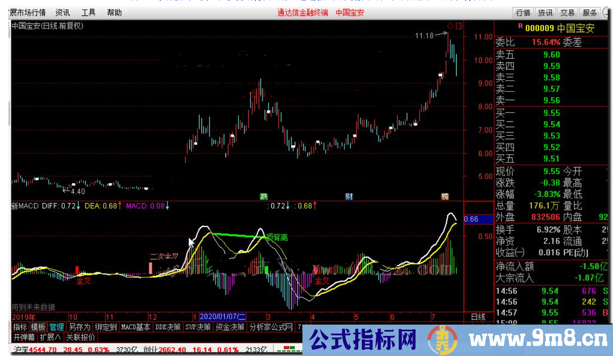
Task: Open the 分析家公式网 tab
Action: click(x=271, y=327)
